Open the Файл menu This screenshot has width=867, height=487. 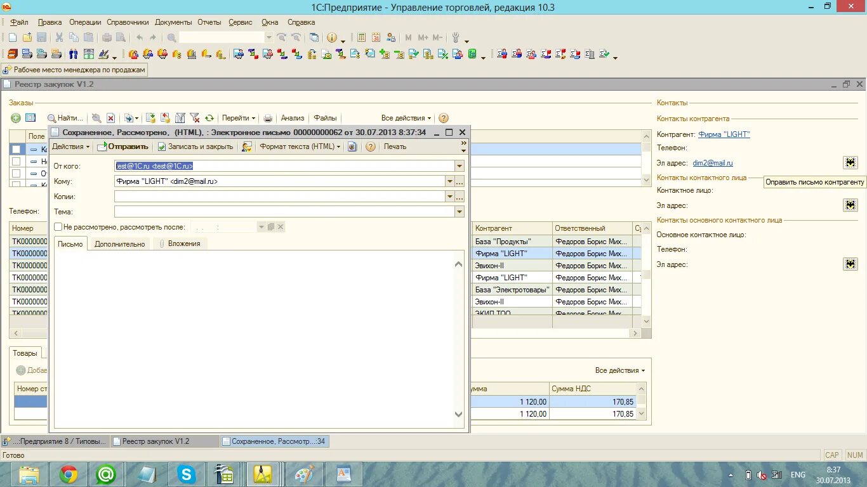[x=19, y=22]
